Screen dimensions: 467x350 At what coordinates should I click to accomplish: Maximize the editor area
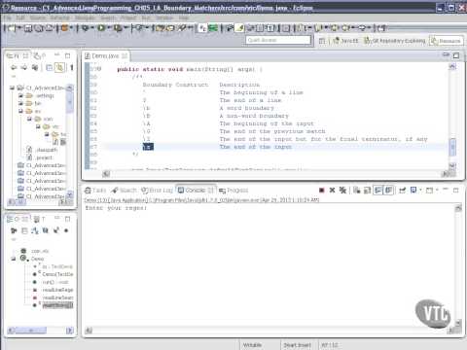[x=456, y=55]
